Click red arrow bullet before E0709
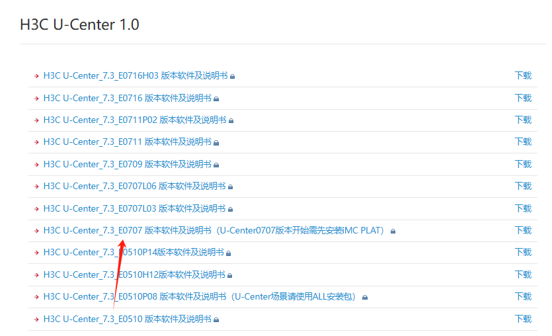Viewport: 552px width, 336px height. (36, 165)
